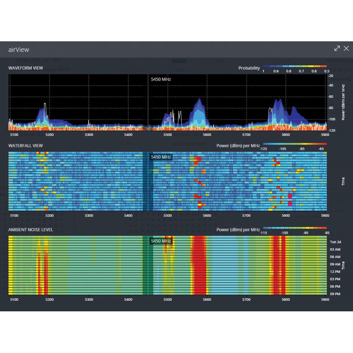Click the Probability color legend bar
Viewport: 353px width, 353px height.
pyautogui.click(x=294, y=66)
